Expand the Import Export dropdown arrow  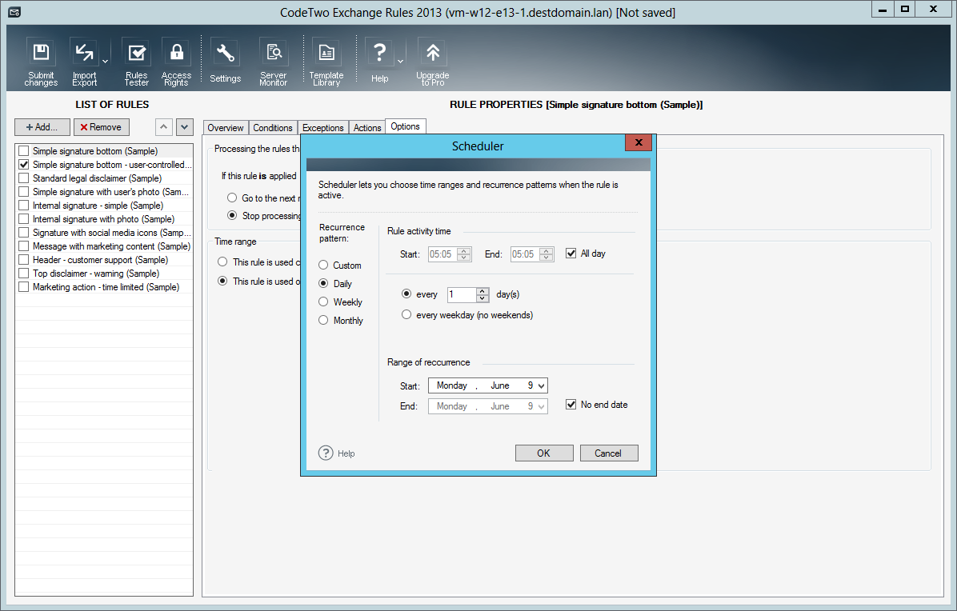pyautogui.click(x=105, y=62)
